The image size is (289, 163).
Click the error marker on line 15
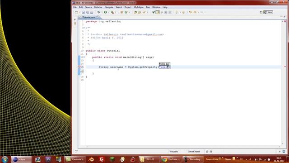tap(79, 67)
